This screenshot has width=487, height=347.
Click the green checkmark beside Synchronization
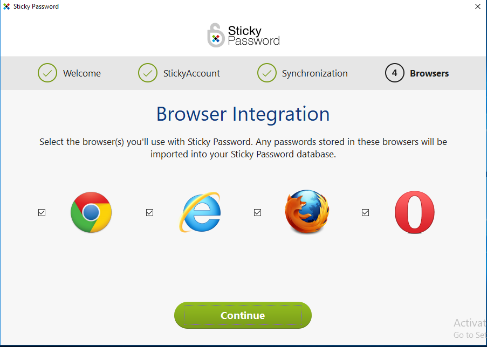[267, 73]
